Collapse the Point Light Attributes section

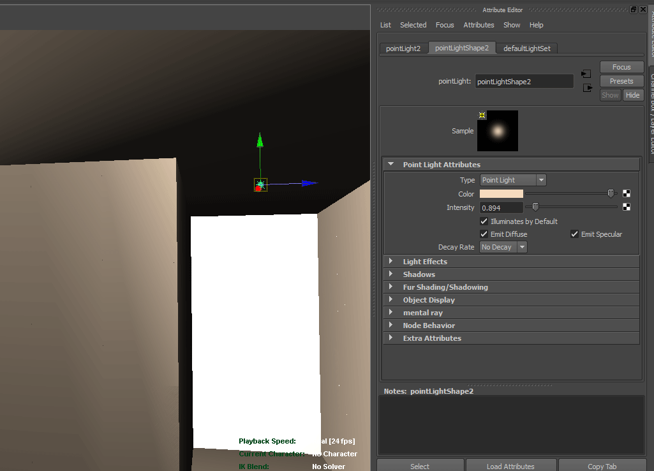(x=391, y=164)
